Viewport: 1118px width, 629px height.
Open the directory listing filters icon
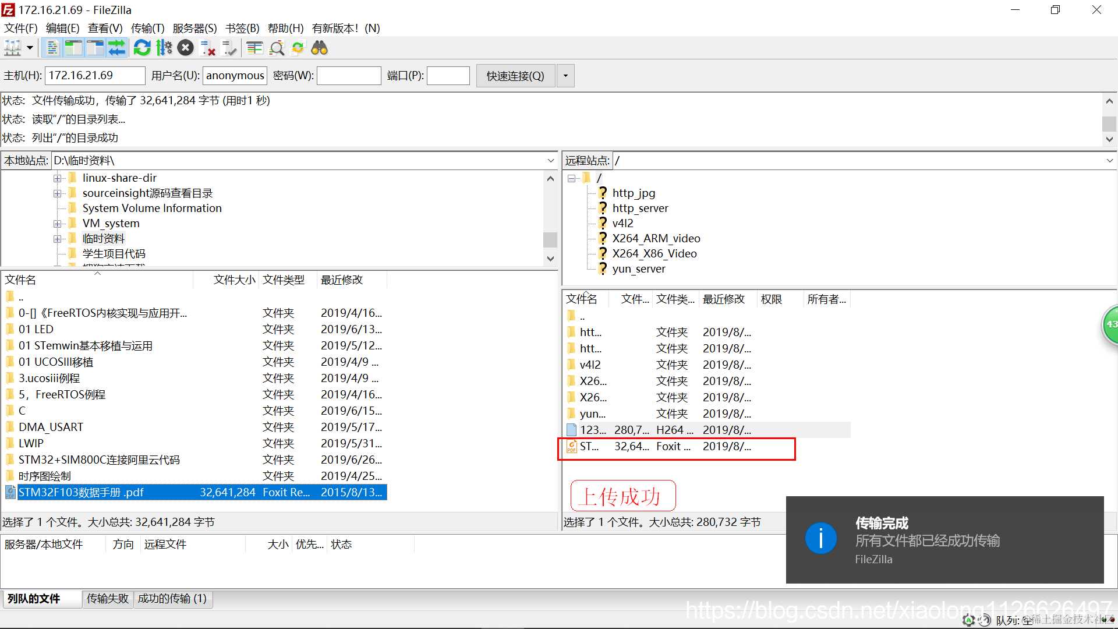point(254,48)
